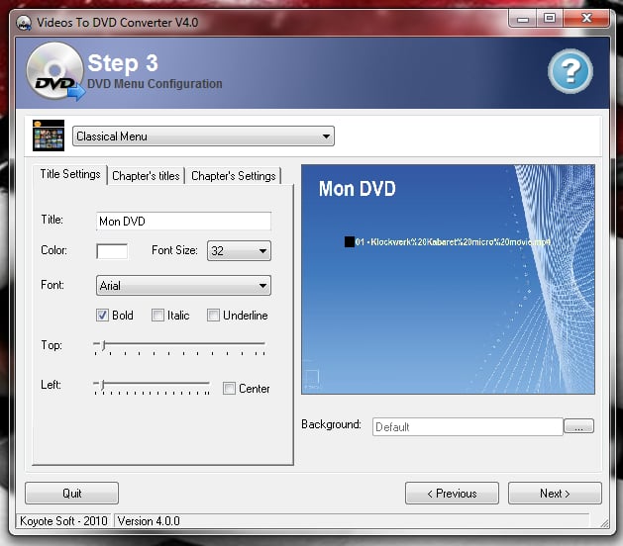Go back with Previous button
The height and width of the screenshot is (546, 623).
click(x=452, y=494)
